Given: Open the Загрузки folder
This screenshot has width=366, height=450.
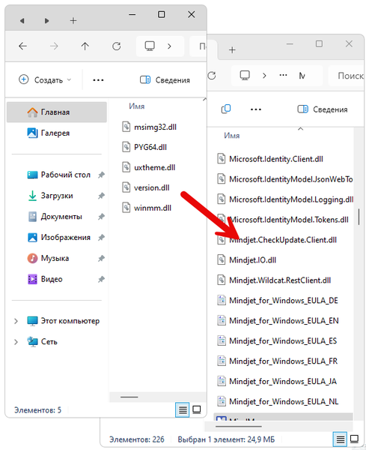Looking at the screenshot, I should pos(50,196).
